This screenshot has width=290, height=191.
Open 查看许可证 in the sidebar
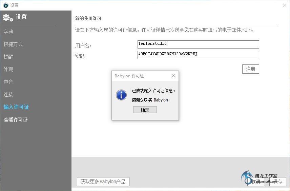tap(16, 120)
